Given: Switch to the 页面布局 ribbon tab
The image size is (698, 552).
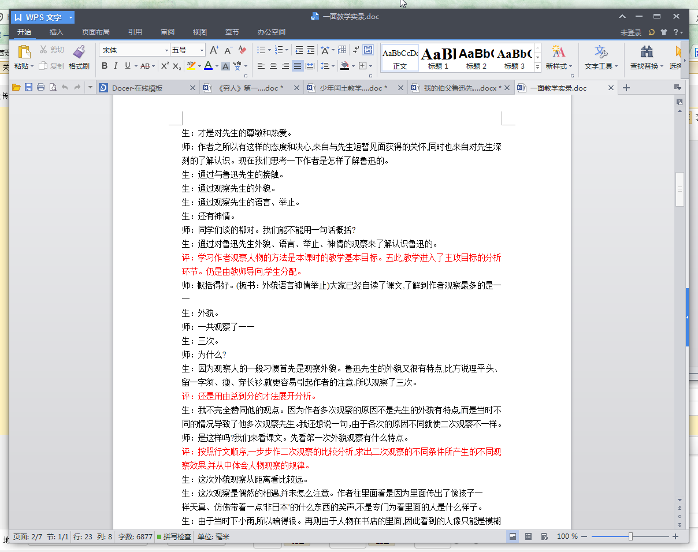Looking at the screenshot, I should click(95, 32).
